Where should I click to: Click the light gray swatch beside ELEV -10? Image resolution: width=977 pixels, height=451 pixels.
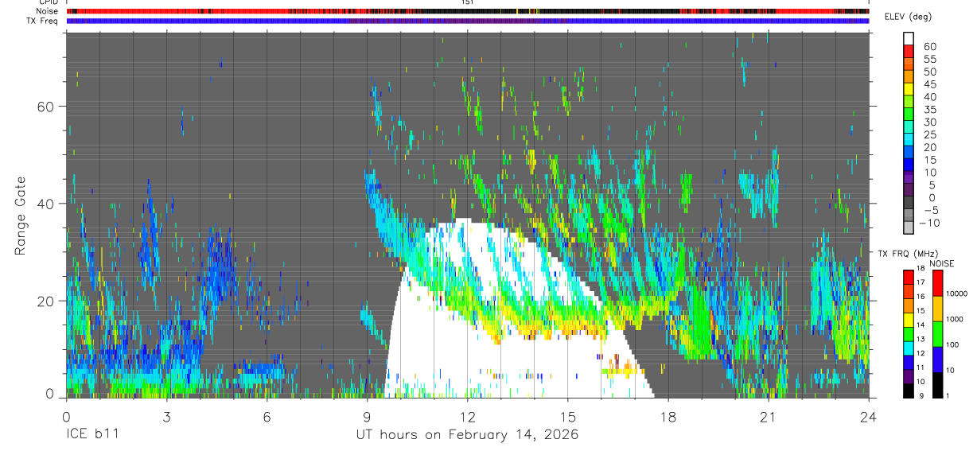[x=909, y=227]
